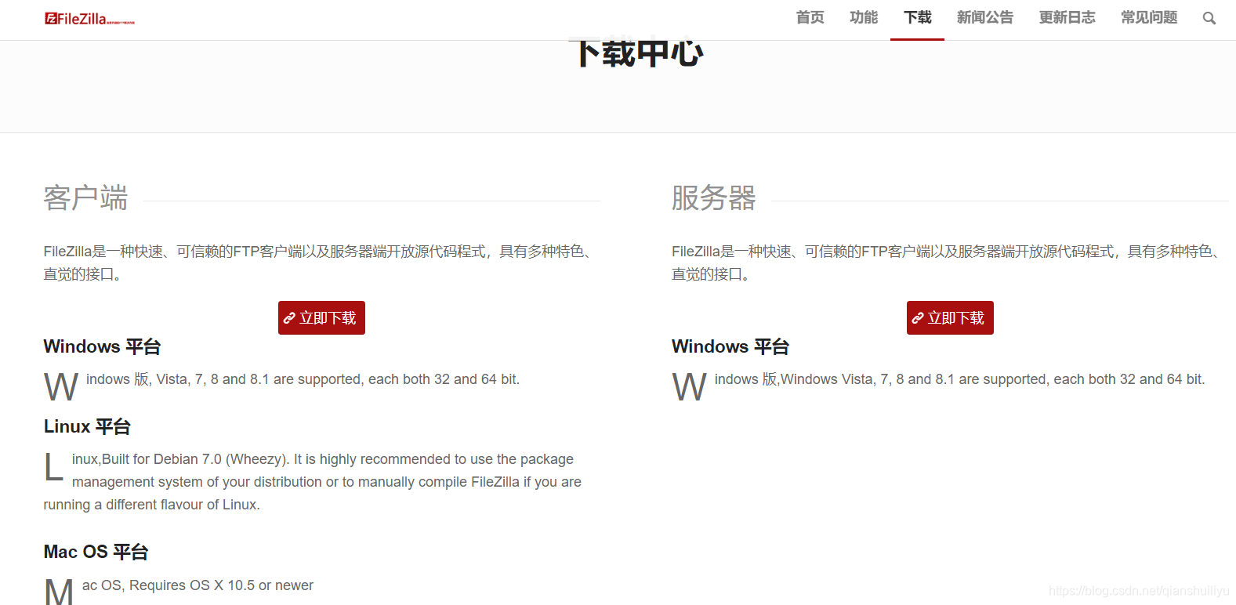Select the active 下载 navigation tab
The width and height of the screenshot is (1236, 605).
(x=917, y=17)
